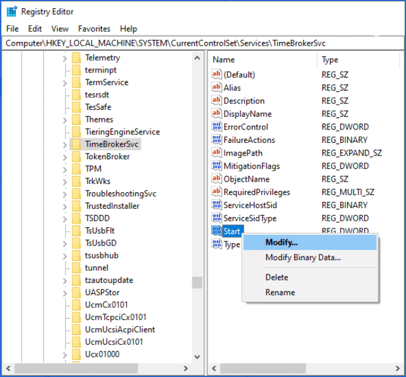Click the folder icon of TokenBroker key
This screenshot has width=406, height=377.
[x=76, y=157]
